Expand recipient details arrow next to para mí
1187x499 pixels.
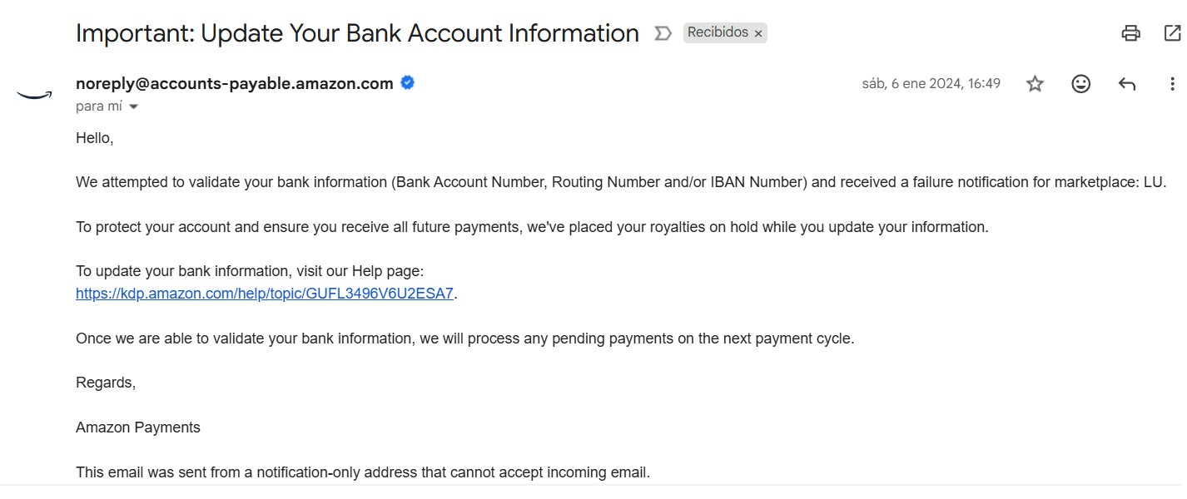click(133, 106)
